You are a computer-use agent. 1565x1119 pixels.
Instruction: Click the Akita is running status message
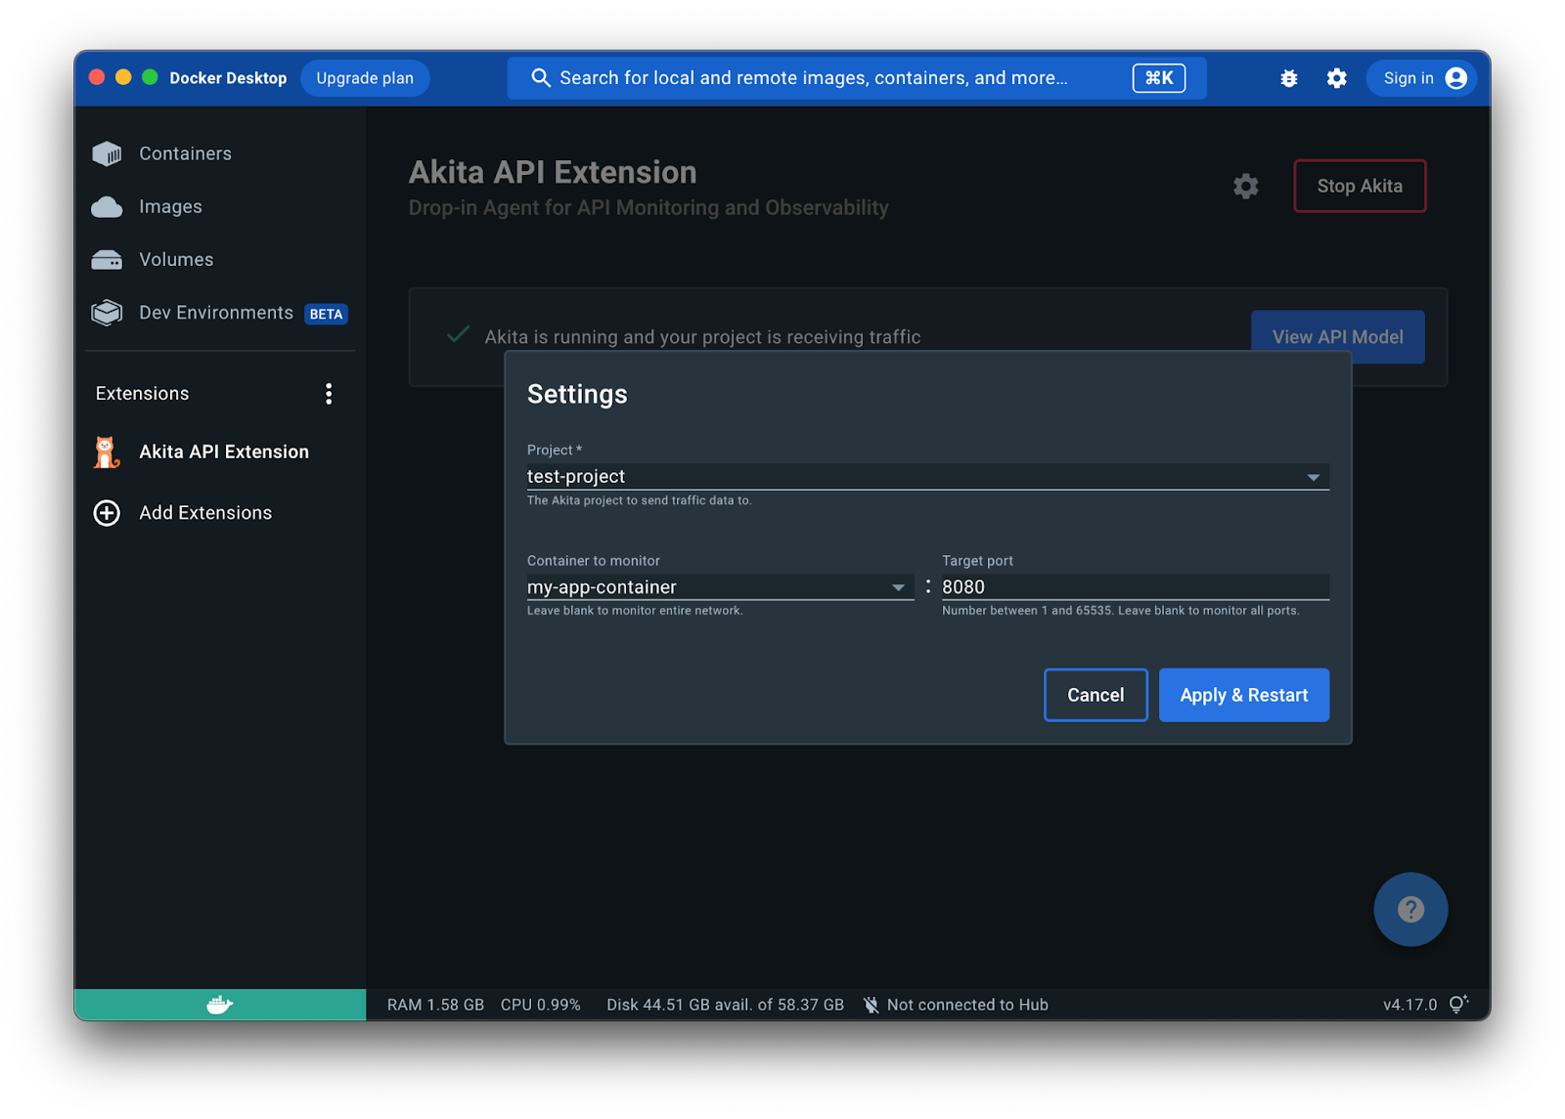pyautogui.click(x=702, y=337)
